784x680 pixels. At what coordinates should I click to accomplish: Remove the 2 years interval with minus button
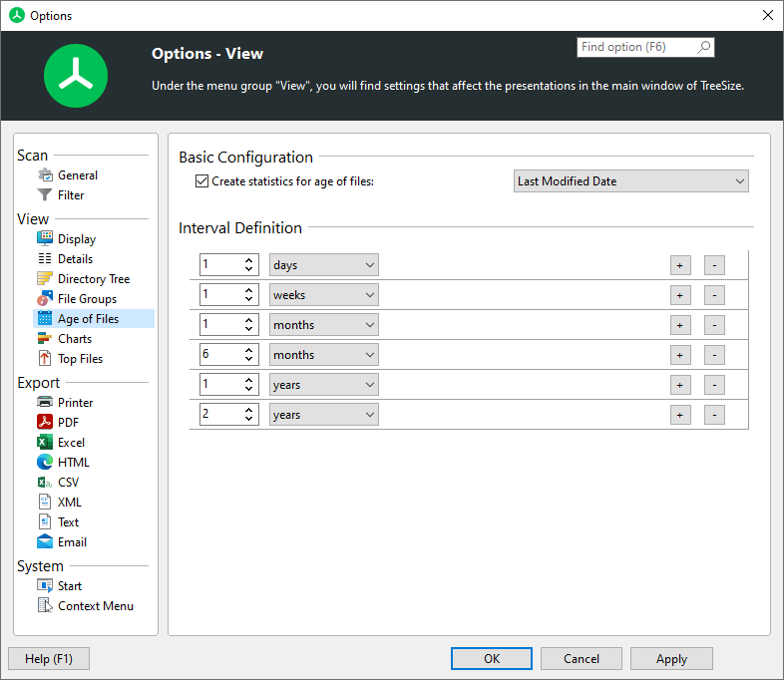point(714,415)
